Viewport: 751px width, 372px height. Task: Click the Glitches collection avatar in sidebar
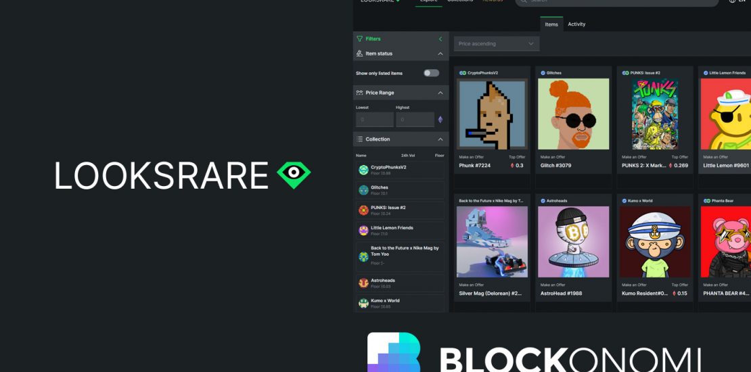(x=363, y=190)
